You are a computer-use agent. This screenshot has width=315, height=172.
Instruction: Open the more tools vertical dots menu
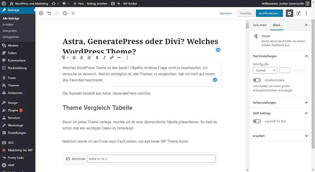306,13
